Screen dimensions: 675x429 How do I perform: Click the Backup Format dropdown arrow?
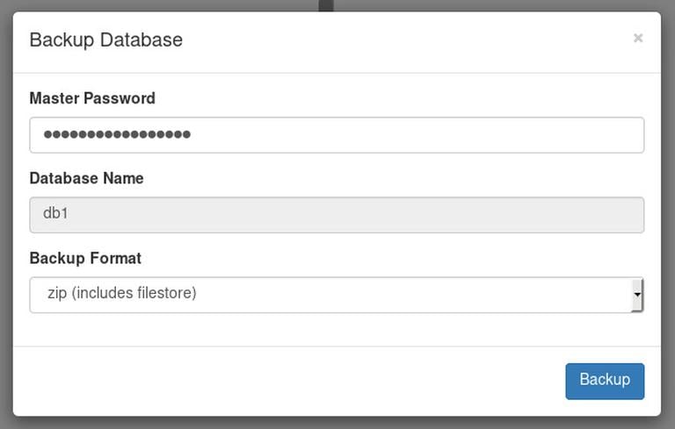pos(637,295)
